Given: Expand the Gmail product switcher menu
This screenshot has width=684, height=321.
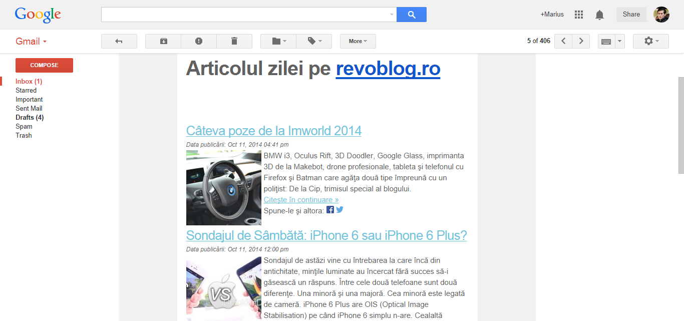Looking at the screenshot, I should click(31, 42).
